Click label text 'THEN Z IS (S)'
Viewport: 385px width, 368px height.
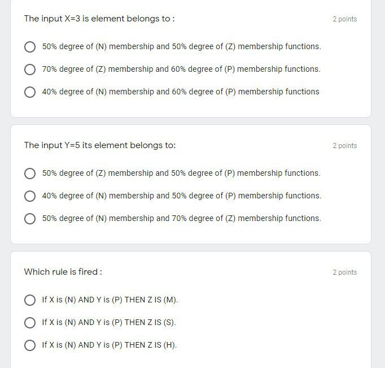(150, 322)
